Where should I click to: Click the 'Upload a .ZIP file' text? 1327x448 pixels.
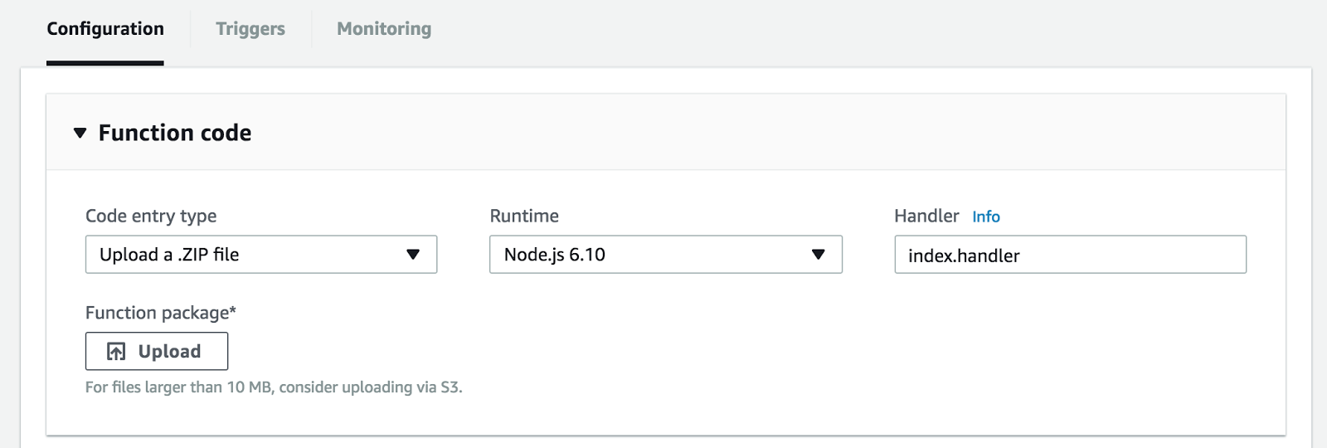pyautogui.click(x=169, y=255)
